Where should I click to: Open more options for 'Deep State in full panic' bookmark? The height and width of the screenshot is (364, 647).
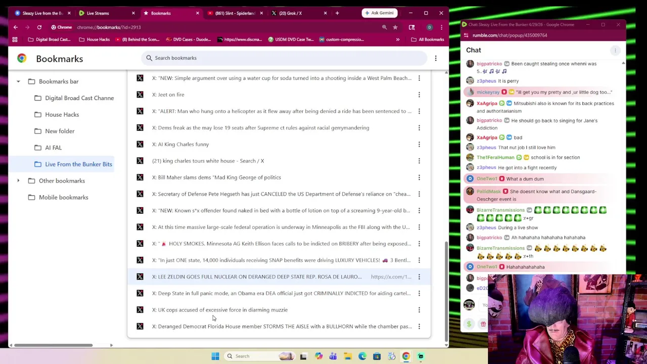(419, 293)
